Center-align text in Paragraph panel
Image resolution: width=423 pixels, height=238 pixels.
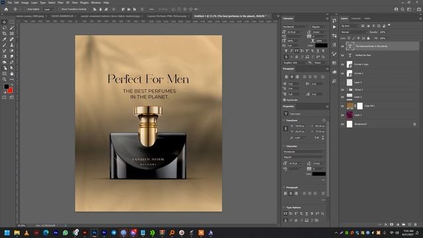click(x=291, y=77)
